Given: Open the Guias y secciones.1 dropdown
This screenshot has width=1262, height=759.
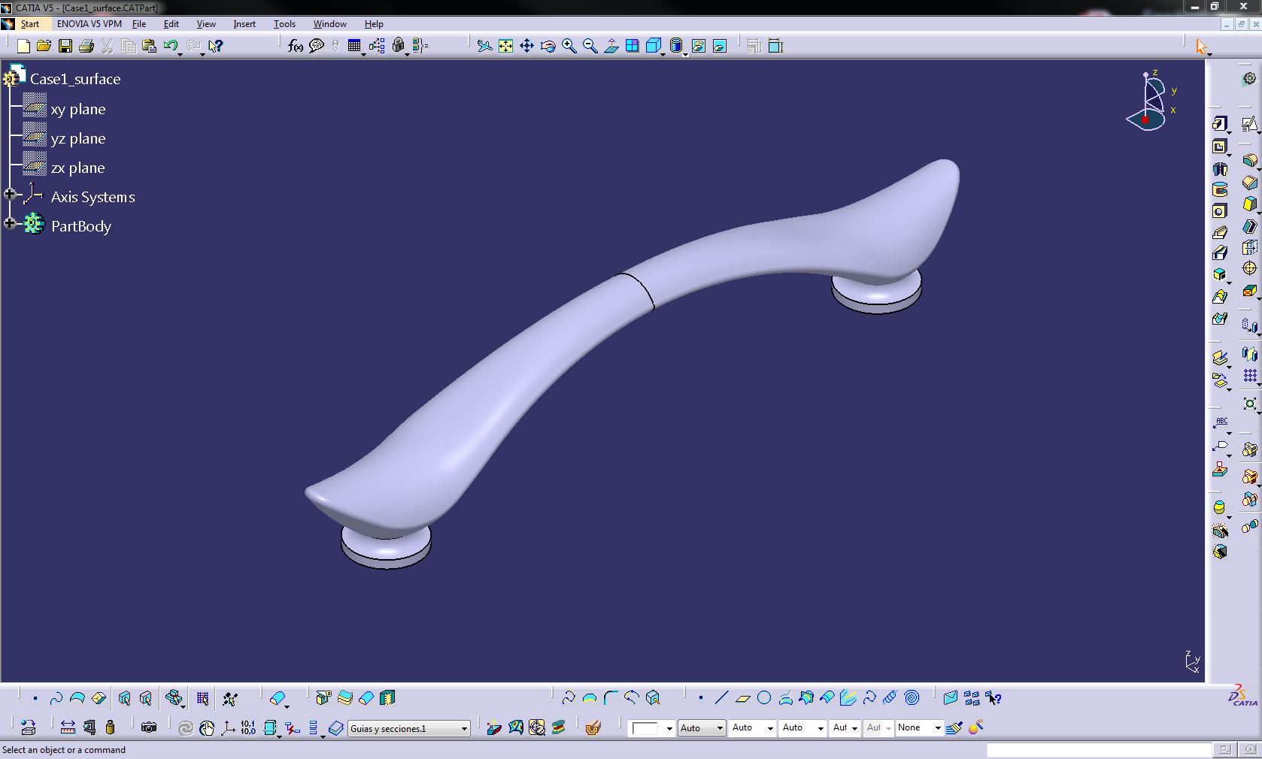Looking at the screenshot, I should (x=464, y=728).
